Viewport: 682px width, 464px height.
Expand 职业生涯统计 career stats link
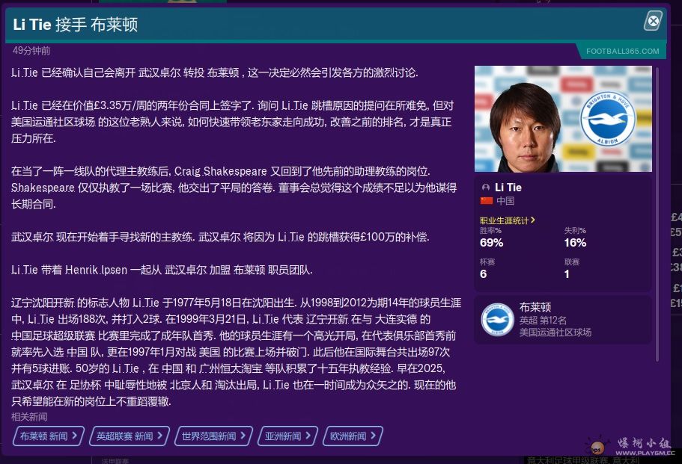[507, 220]
